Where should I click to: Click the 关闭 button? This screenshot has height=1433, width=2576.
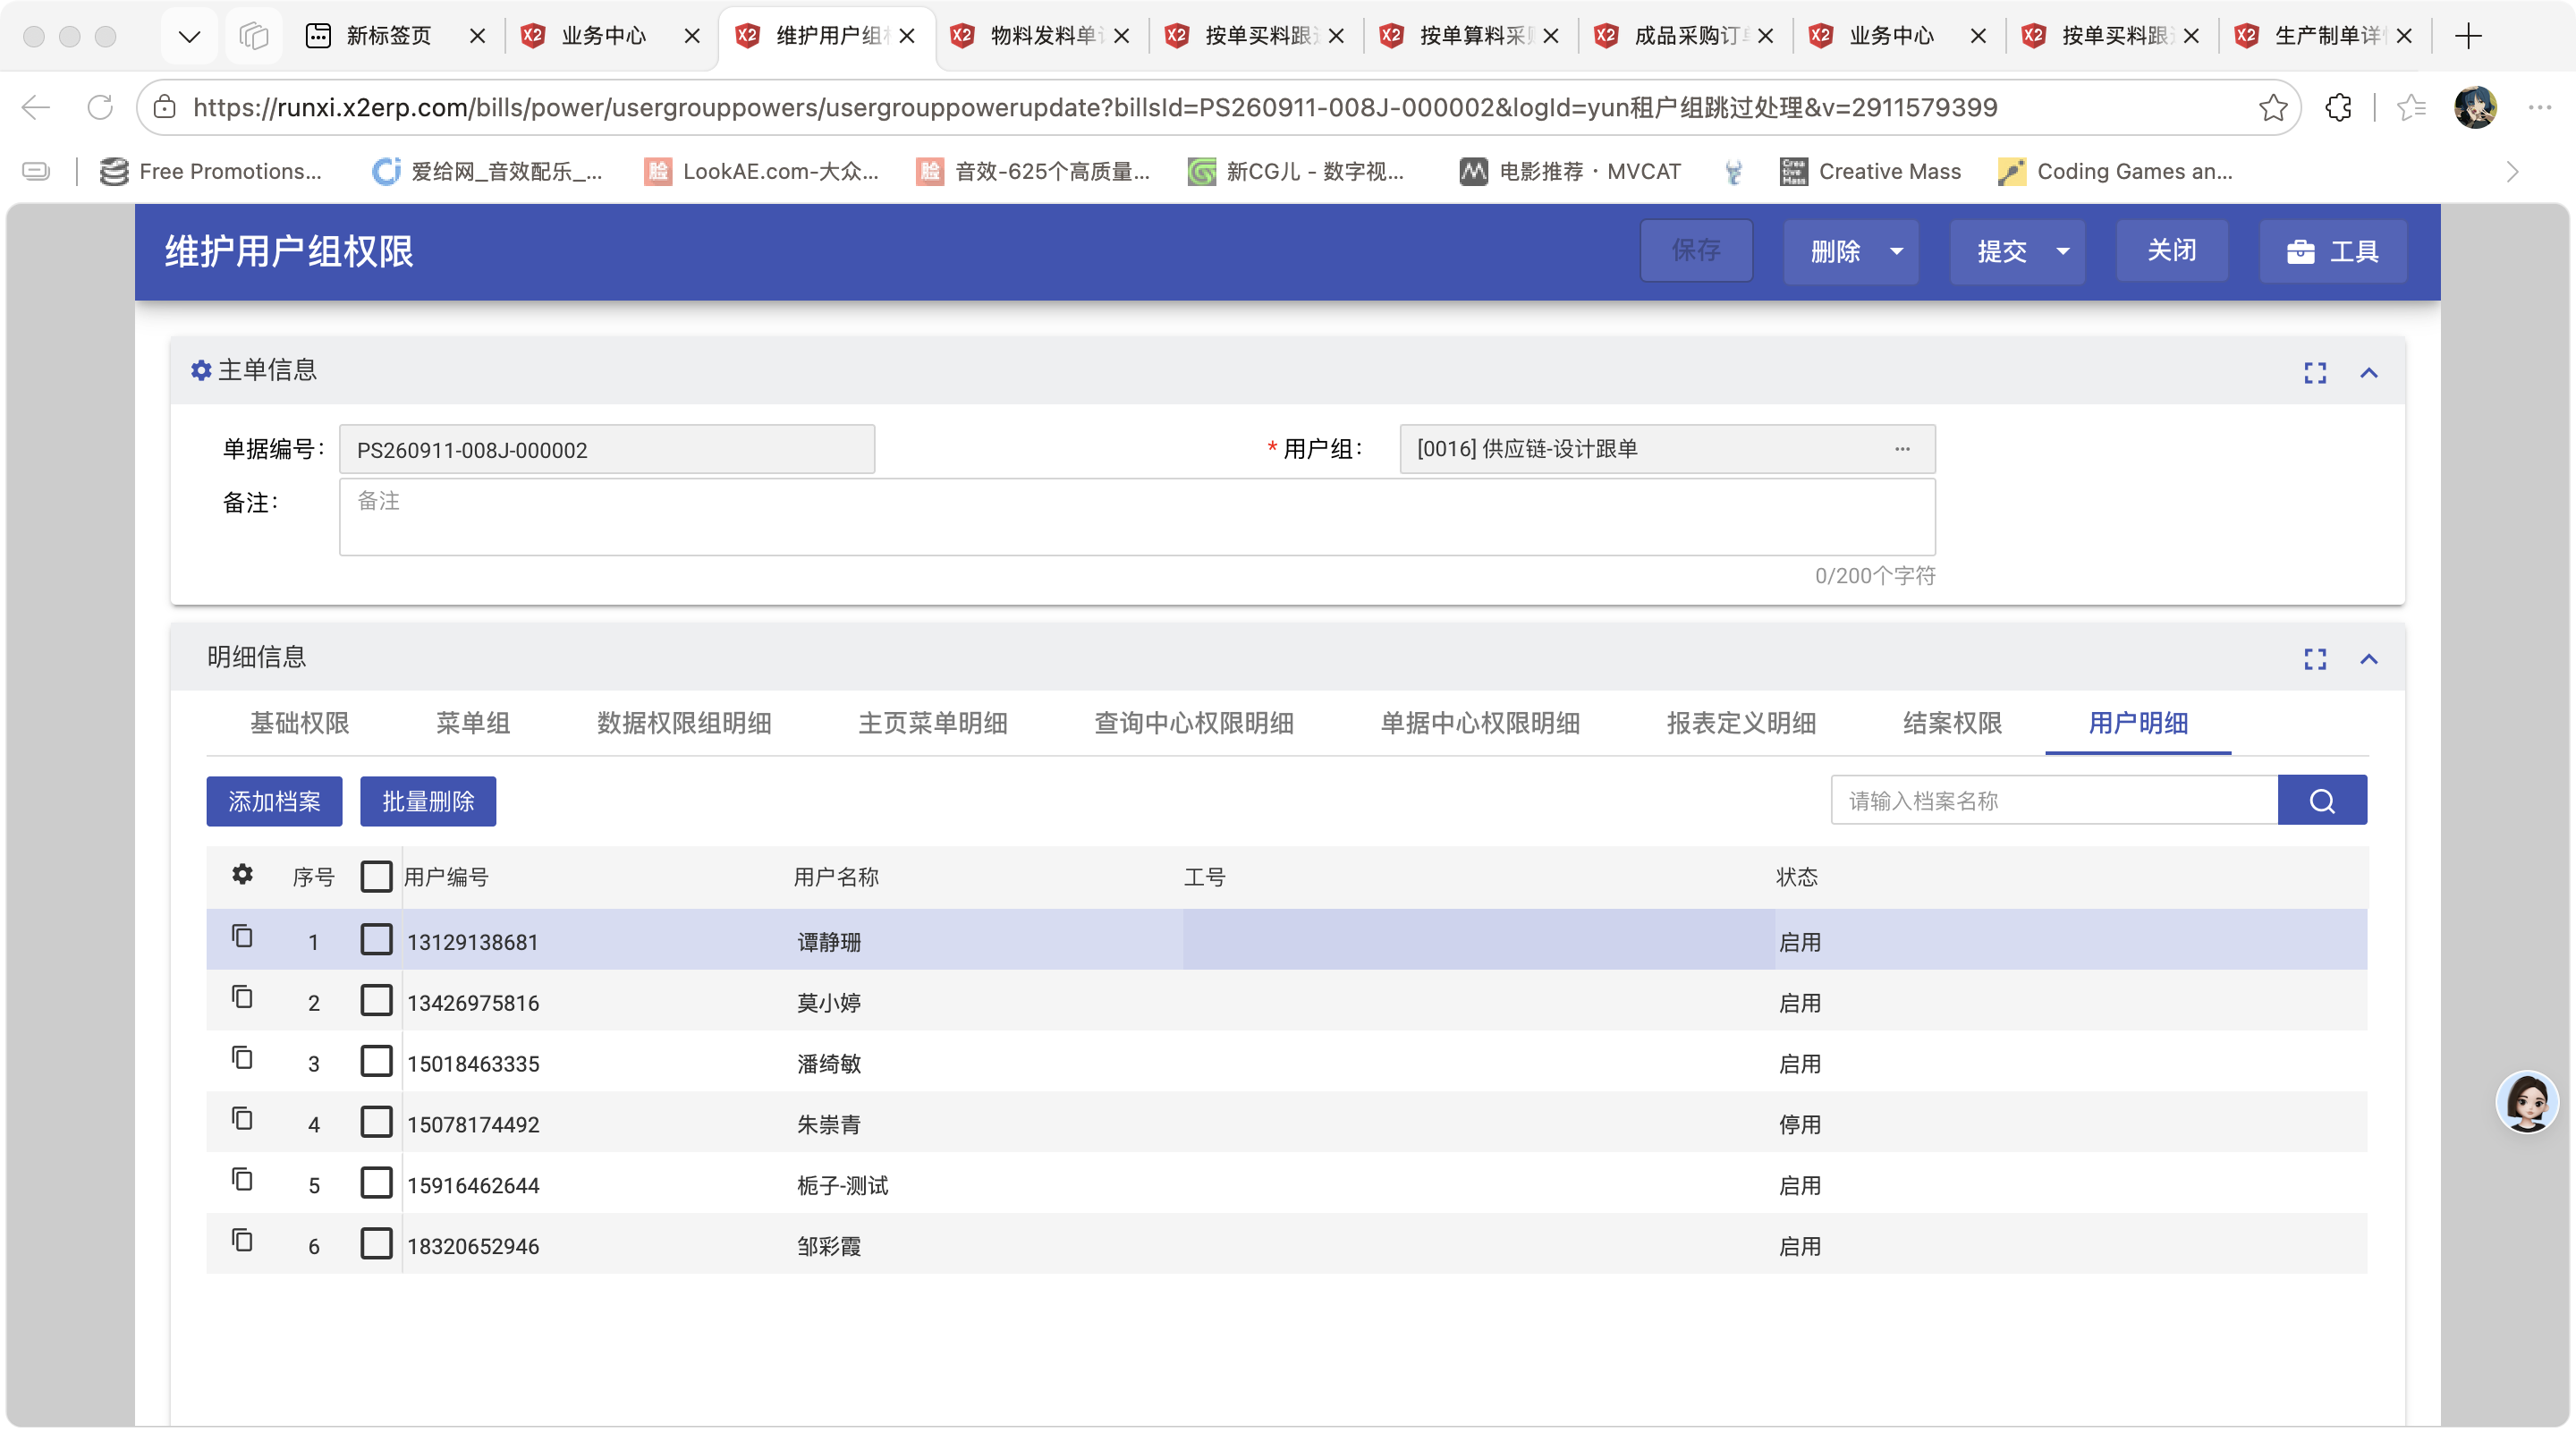[2172, 251]
